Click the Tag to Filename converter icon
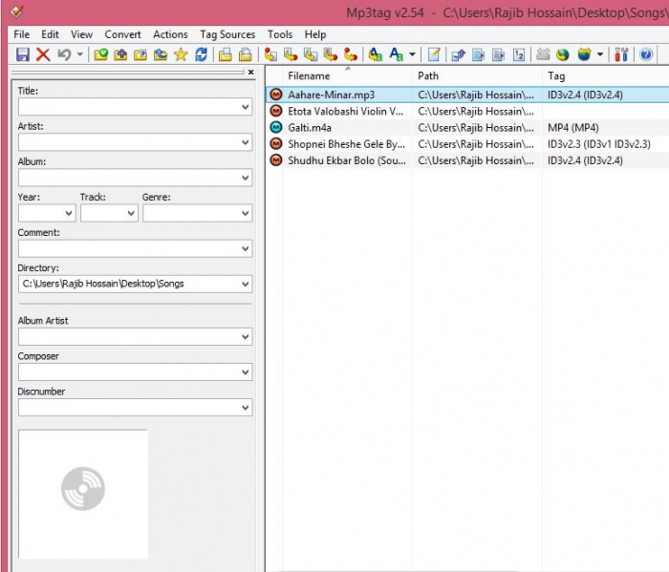This screenshot has height=572, width=669. [270, 54]
